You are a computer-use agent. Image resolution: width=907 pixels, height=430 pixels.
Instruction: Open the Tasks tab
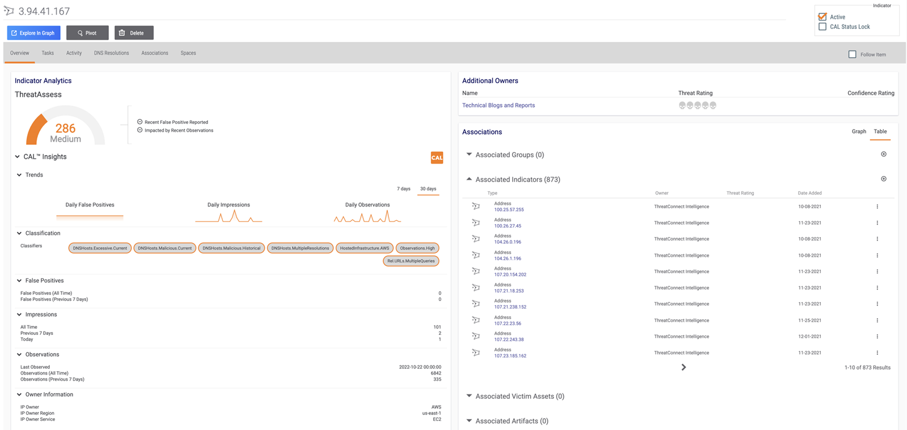point(48,53)
